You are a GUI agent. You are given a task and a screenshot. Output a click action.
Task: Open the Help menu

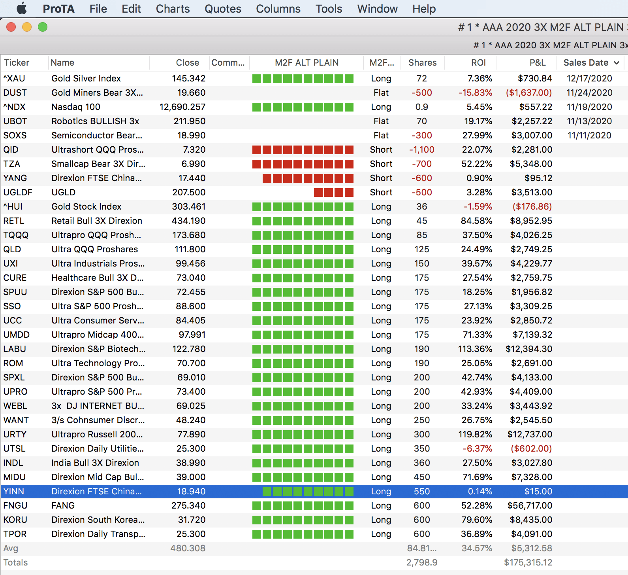(x=424, y=9)
